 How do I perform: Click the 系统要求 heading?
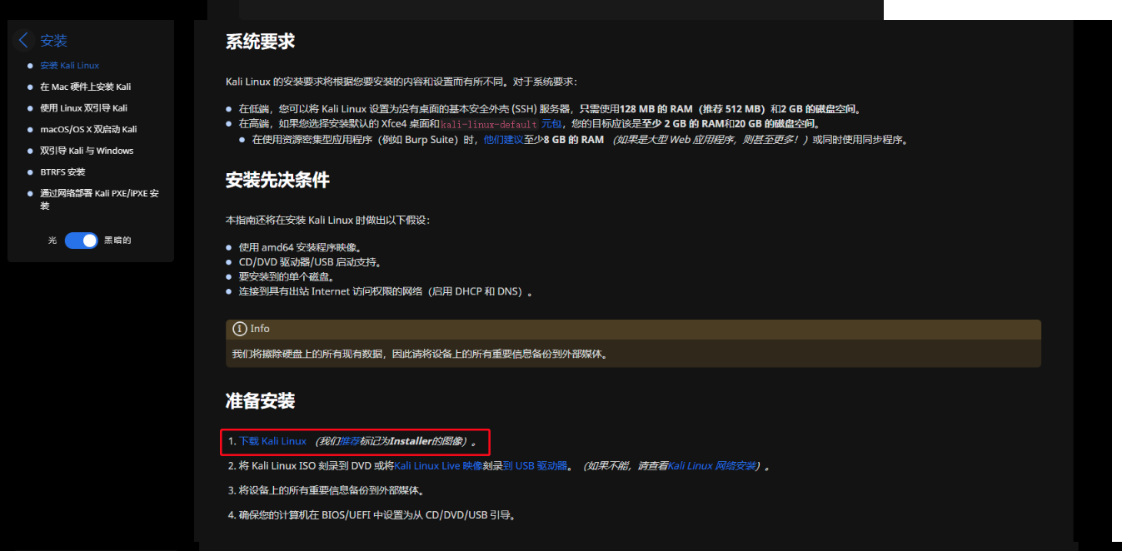pyautogui.click(x=260, y=42)
